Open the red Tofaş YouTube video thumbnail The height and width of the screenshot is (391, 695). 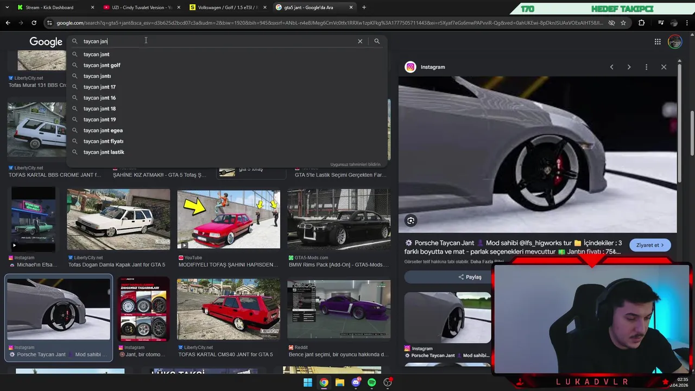(x=229, y=219)
